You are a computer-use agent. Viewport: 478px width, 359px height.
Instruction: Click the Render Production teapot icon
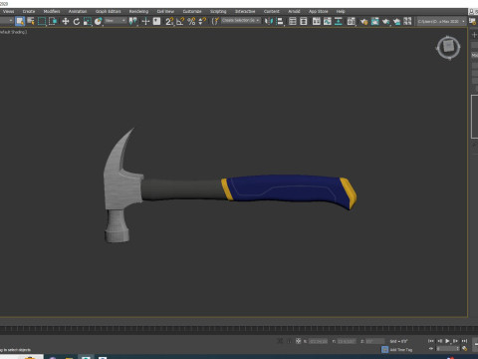coord(385,21)
